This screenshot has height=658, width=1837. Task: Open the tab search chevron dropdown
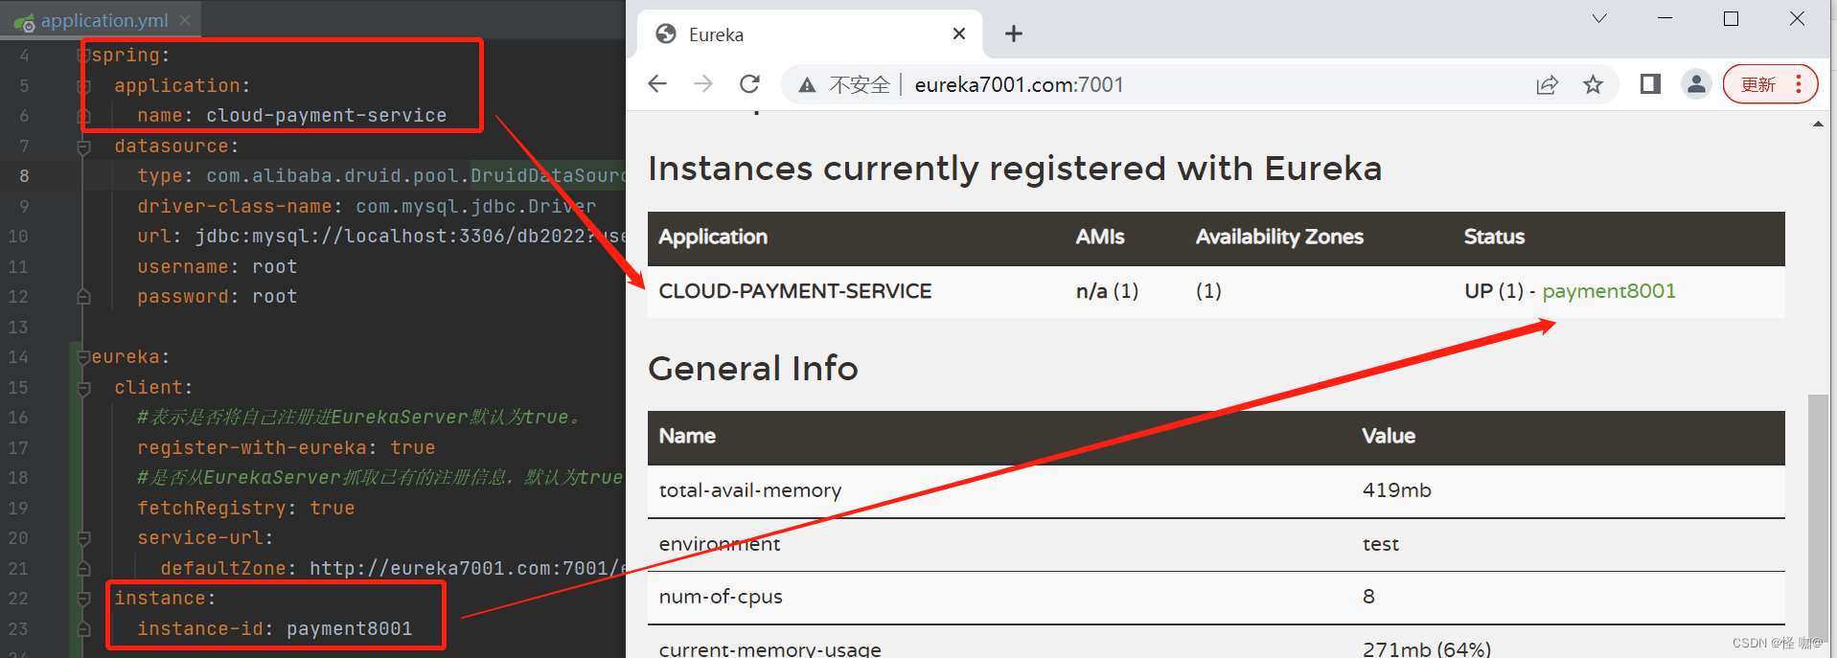pos(1599,18)
